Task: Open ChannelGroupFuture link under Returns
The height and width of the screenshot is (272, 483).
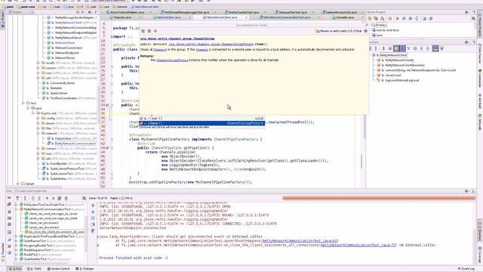Action: (x=172, y=60)
